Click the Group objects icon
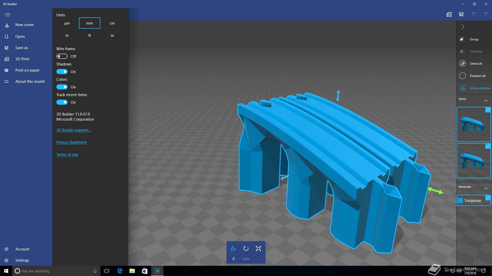Viewport: 492px width, 276px height. [462, 39]
